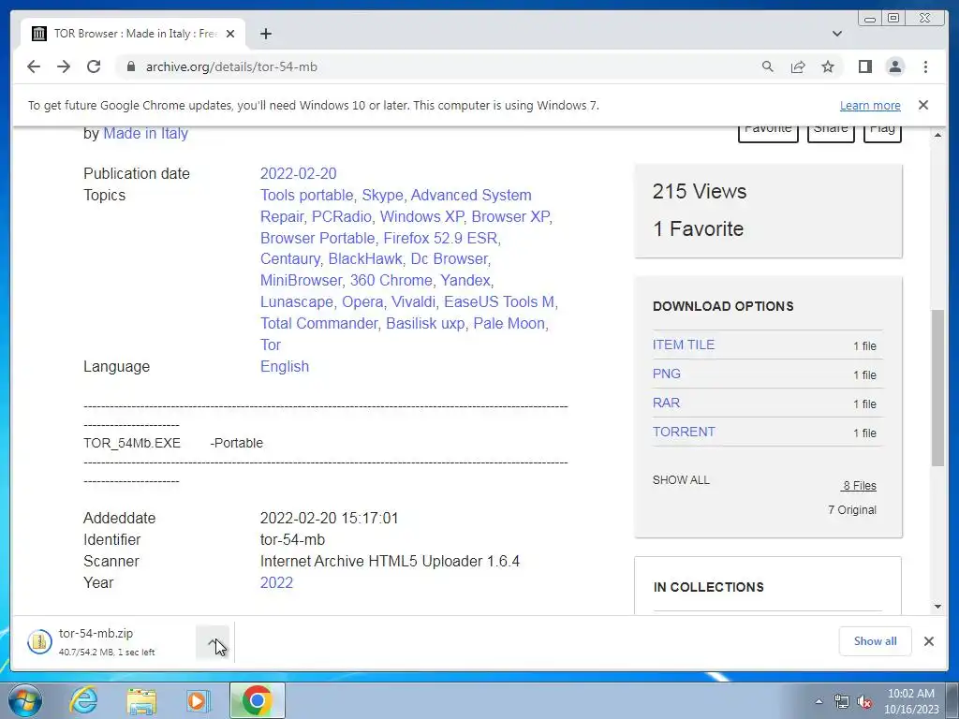Image resolution: width=959 pixels, height=719 pixels.
Task: Go back to the previous page
Action: pyautogui.click(x=34, y=66)
